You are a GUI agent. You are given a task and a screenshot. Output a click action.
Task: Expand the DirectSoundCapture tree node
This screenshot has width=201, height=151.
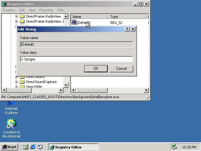[x=16, y=82]
